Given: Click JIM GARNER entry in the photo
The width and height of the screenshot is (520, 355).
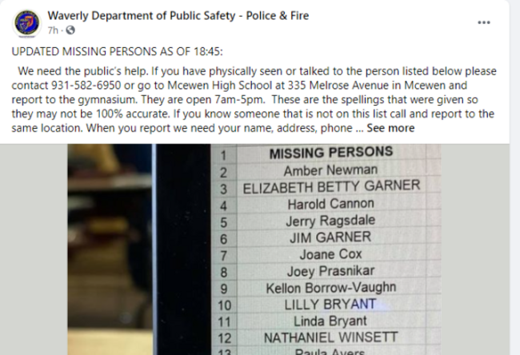Looking at the screenshot, I should click(x=330, y=237).
